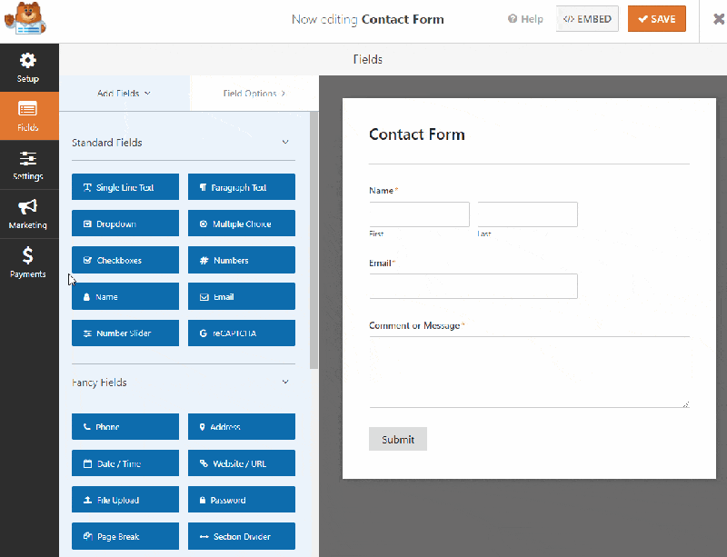Viewport: 727px width, 557px height.
Task: Add a Number Slider field
Action: pos(124,333)
